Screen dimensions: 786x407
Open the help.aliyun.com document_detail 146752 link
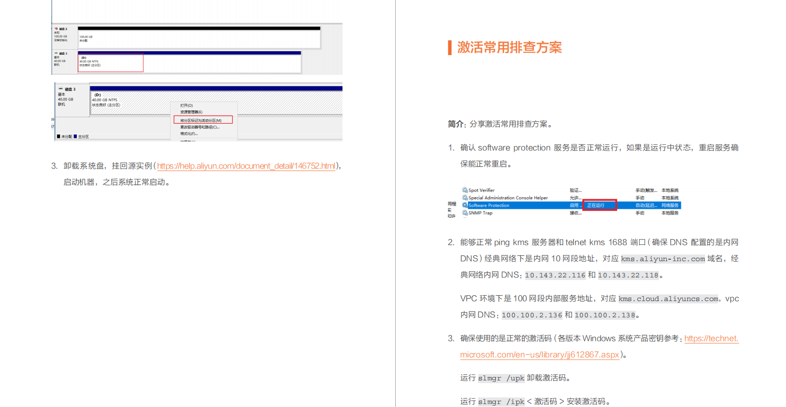(x=246, y=166)
